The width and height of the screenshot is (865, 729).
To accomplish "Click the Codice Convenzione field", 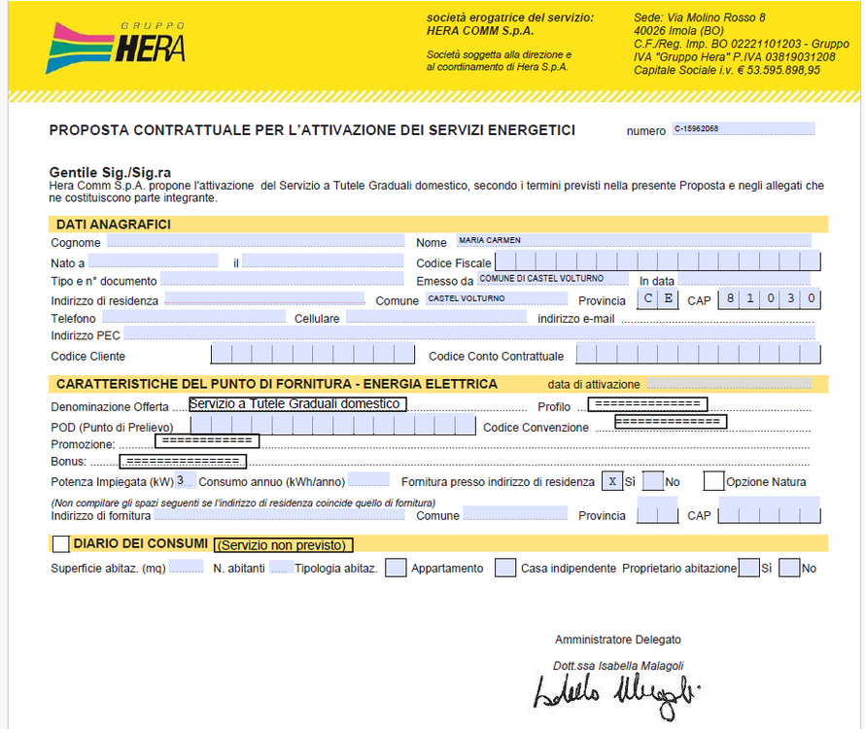I will click(x=671, y=422).
